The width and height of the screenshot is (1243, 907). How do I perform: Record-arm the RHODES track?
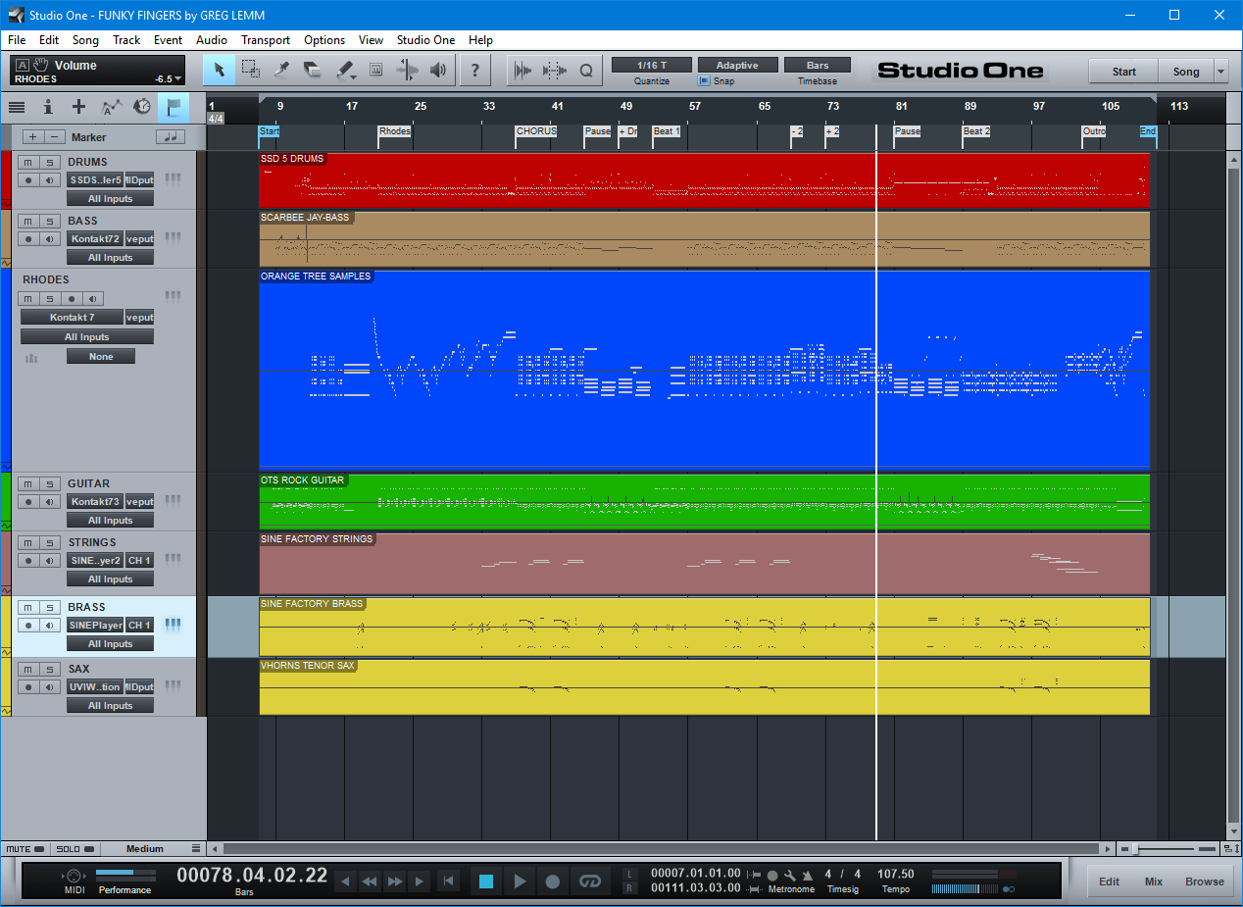coord(72,298)
